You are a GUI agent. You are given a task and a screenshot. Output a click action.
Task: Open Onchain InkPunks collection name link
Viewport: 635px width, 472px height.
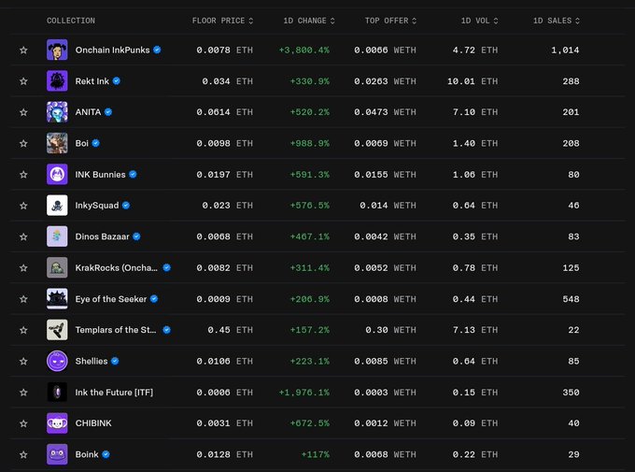click(113, 50)
